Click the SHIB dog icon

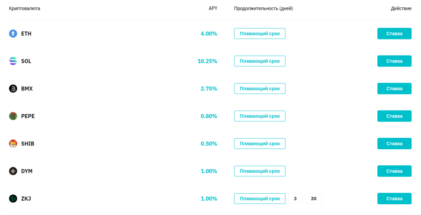13,144
